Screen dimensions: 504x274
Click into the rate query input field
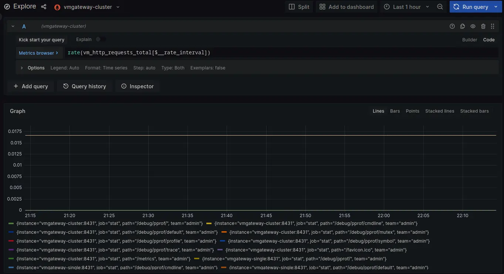(x=259, y=52)
